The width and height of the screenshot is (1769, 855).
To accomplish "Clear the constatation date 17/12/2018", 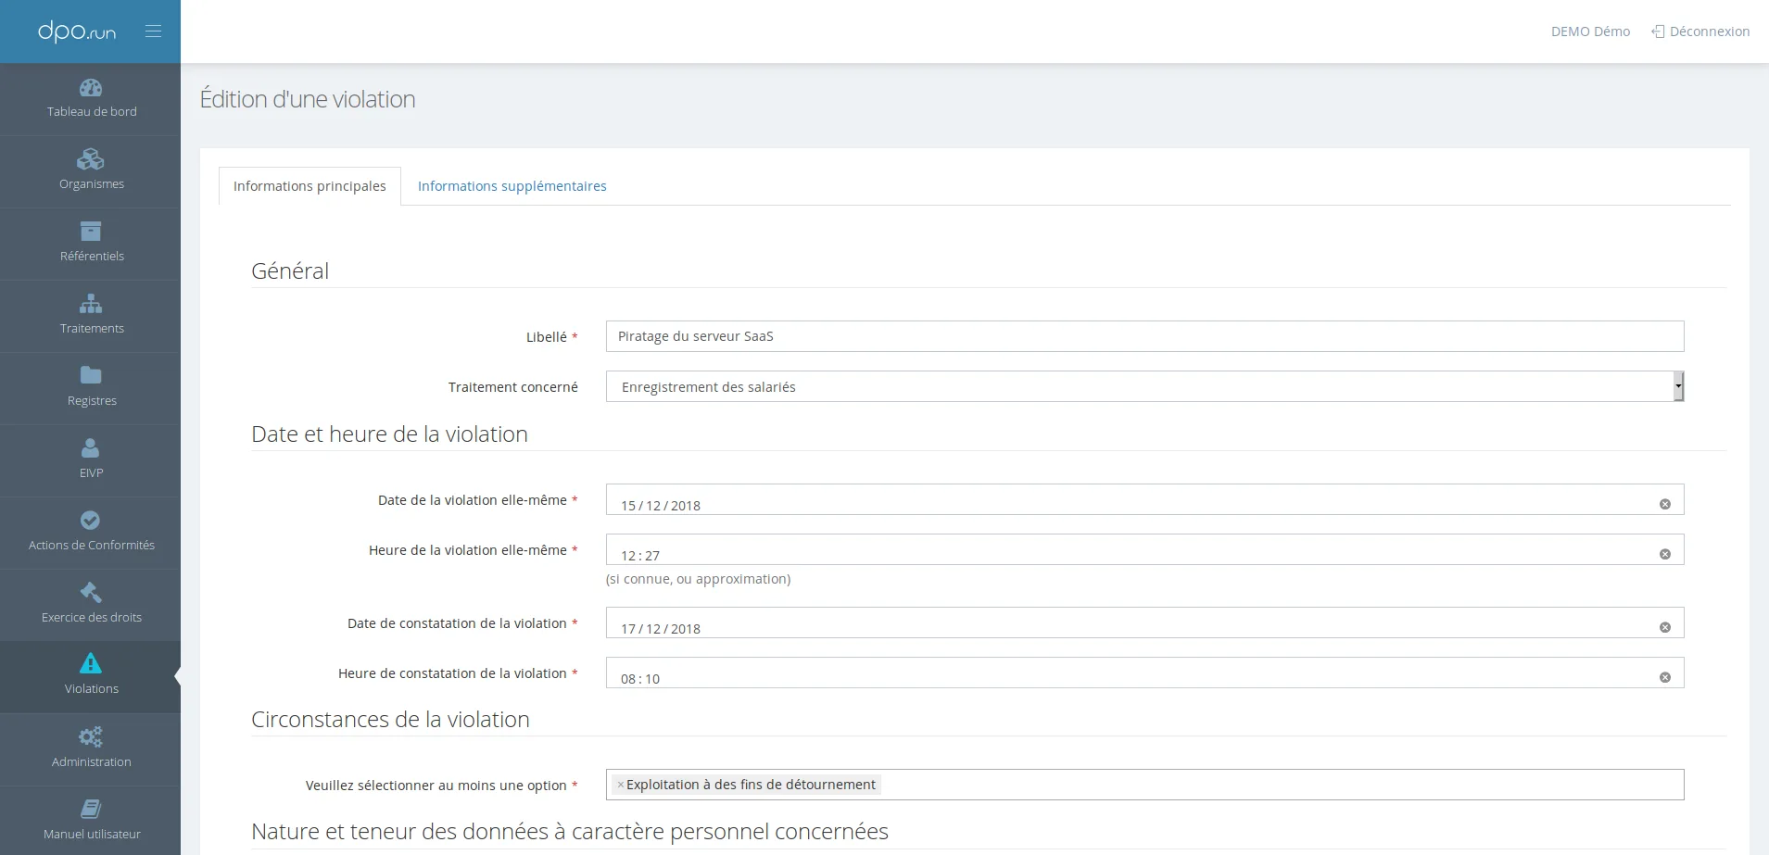I will click(1665, 627).
